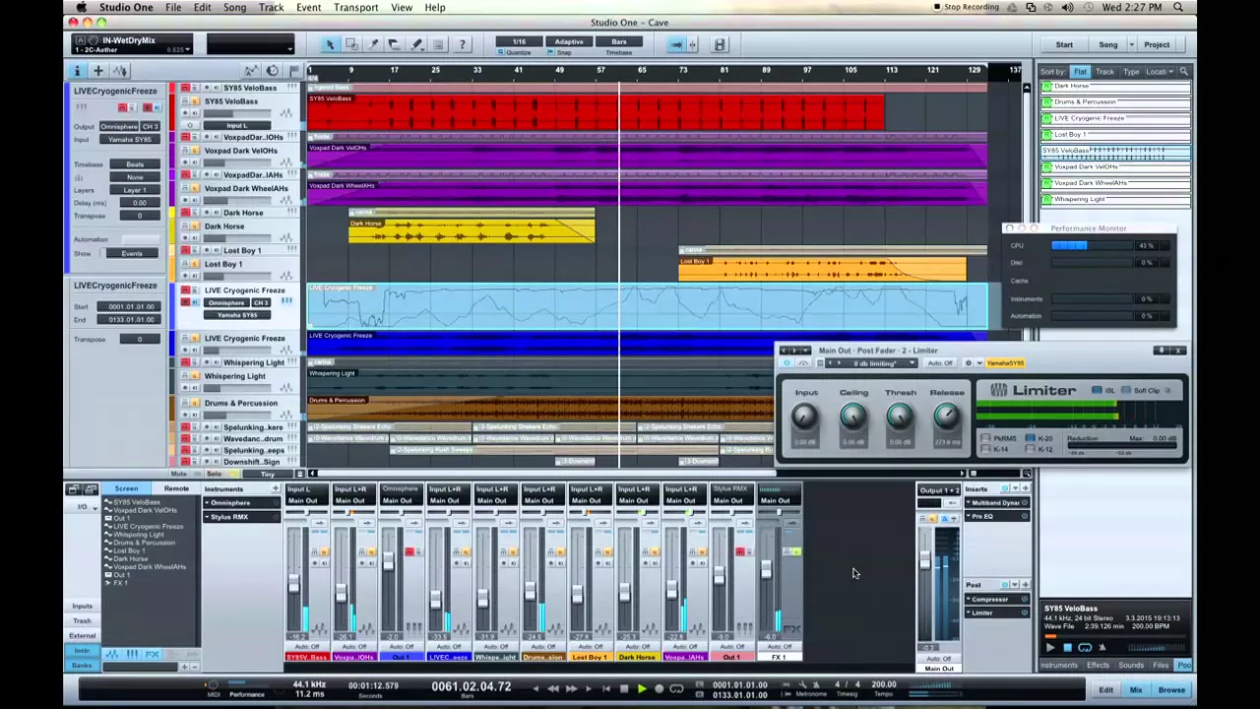Viewport: 1260px width, 709px height.
Task: Open the Adaptive snap dropdown
Action: click(568, 41)
